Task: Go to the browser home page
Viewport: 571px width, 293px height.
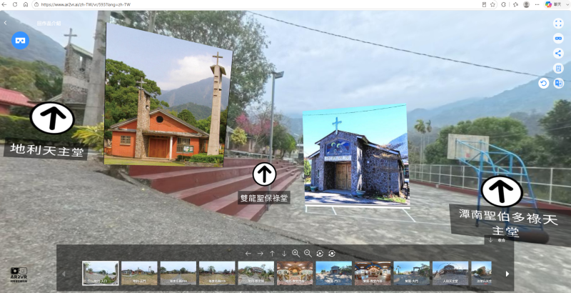Action: (26, 4)
